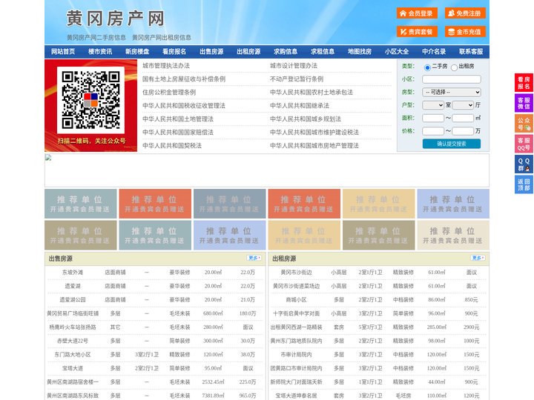The width and height of the screenshot is (534, 400).
Task: Open the 不动产登记暂行条例 link
Action: [297, 79]
